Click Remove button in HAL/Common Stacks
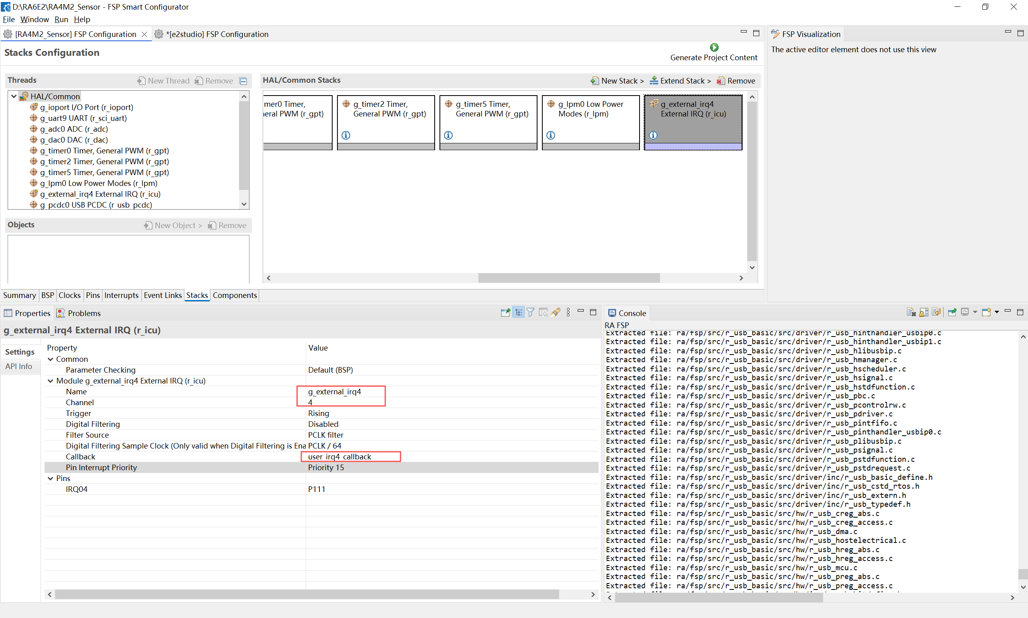1028x618 pixels. [736, 81]
